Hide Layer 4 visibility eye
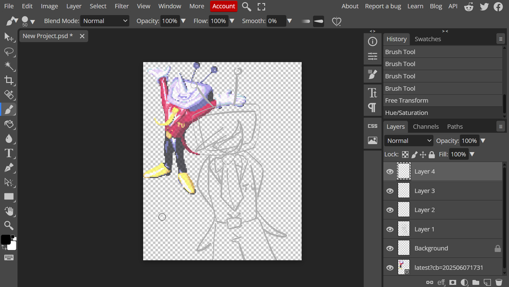This screenshot has width=509, height=287. coord(390,172)
